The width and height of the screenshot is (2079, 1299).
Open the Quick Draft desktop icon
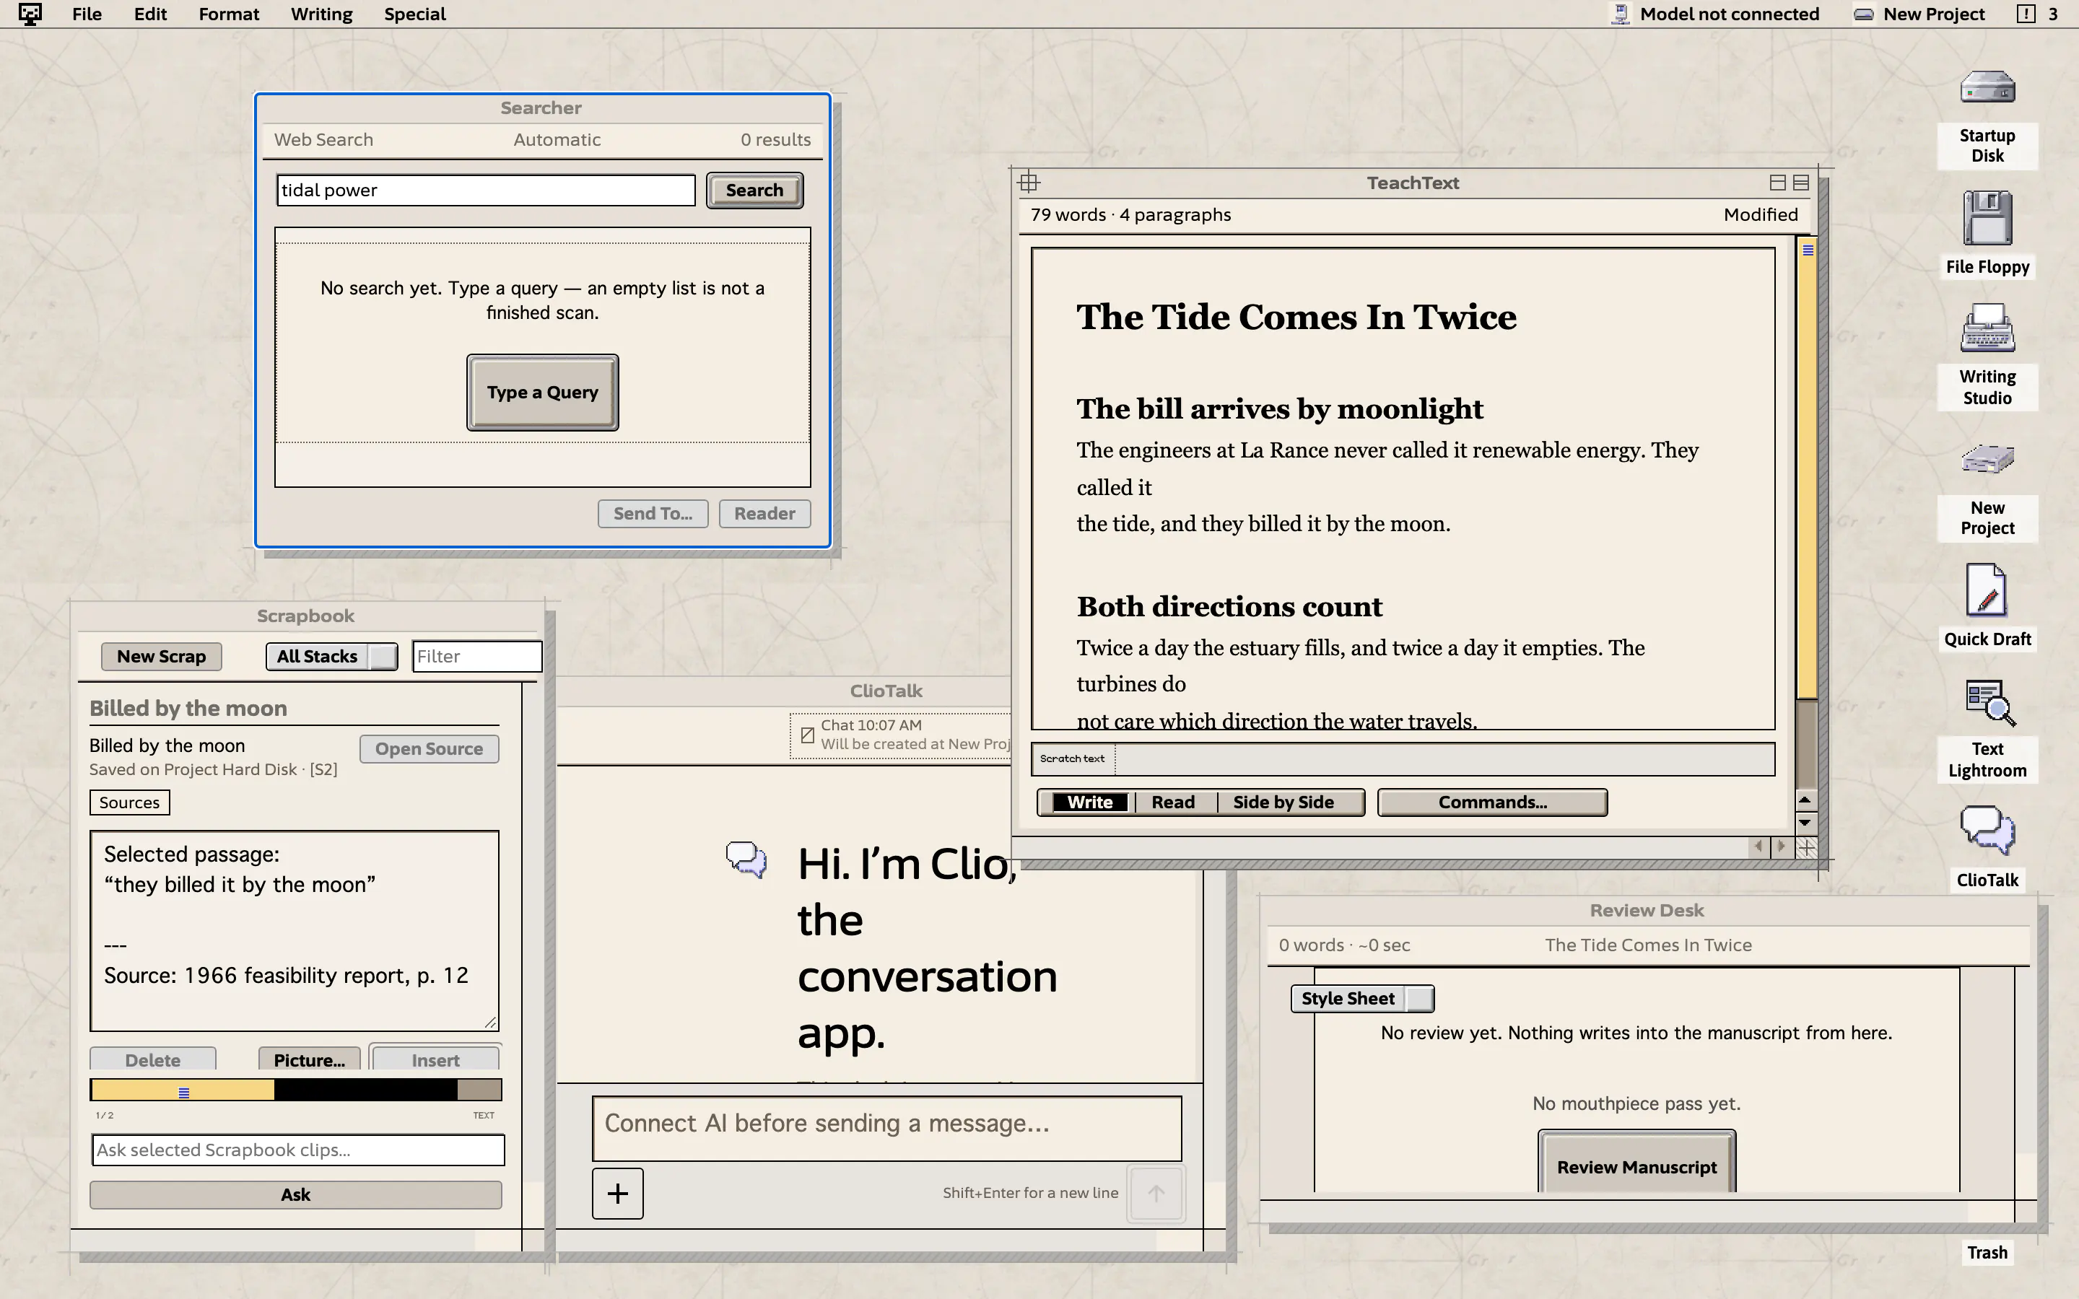(1987, 590)
